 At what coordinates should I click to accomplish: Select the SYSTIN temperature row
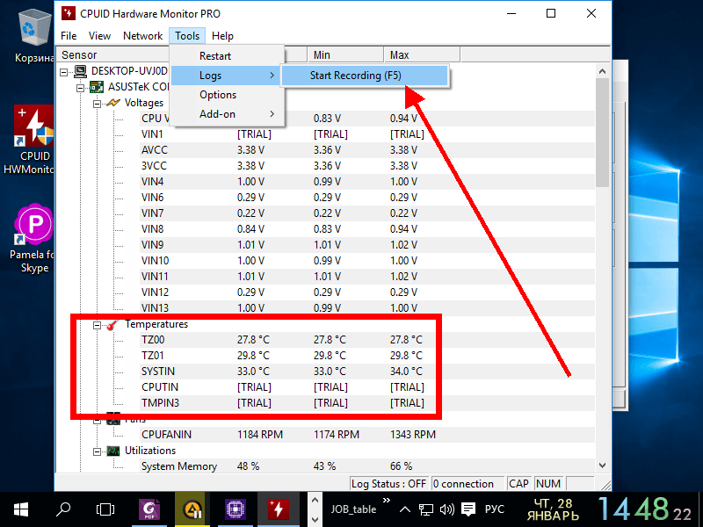pyautogui.click(x=367, y=372)
